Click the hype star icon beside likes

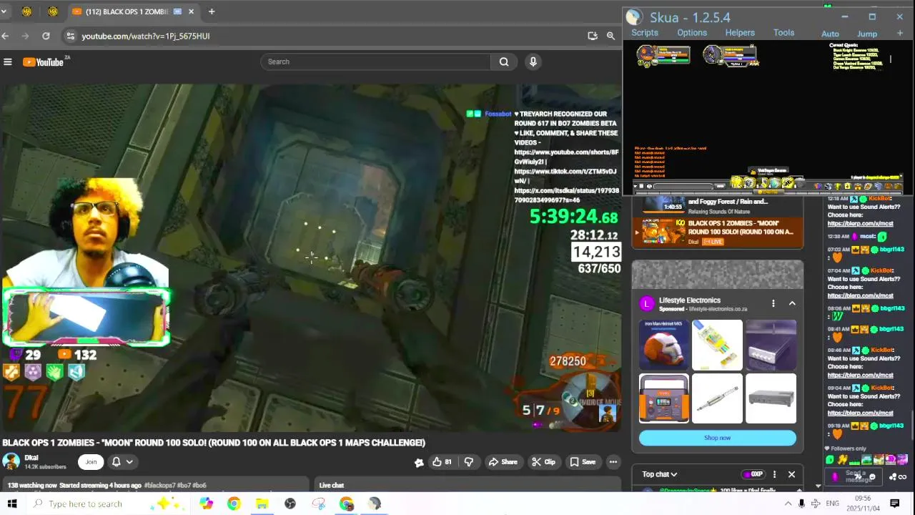pyautogui.click(x=419, y=462)
